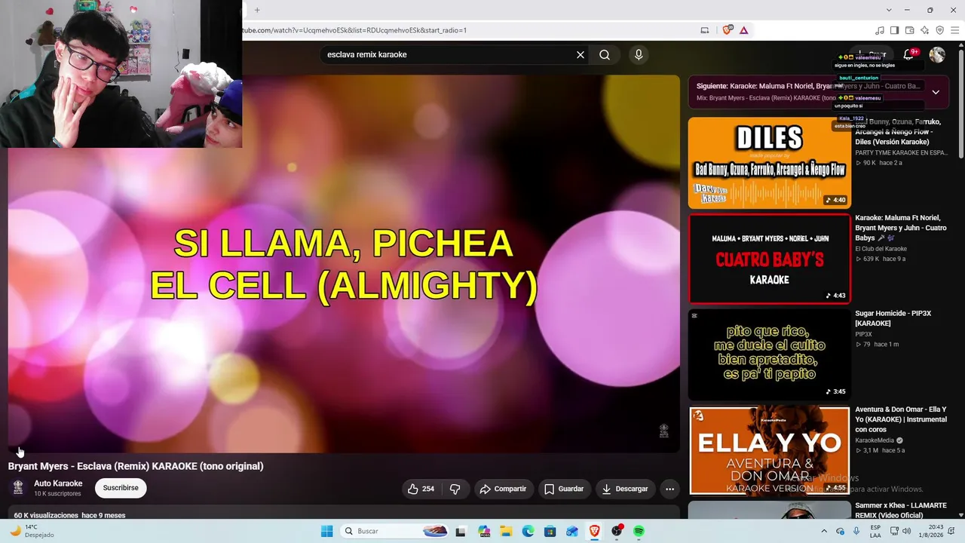Go to the Auto Karaoke channel name
This screenshot has width=965, height=543.
[58, 483]
